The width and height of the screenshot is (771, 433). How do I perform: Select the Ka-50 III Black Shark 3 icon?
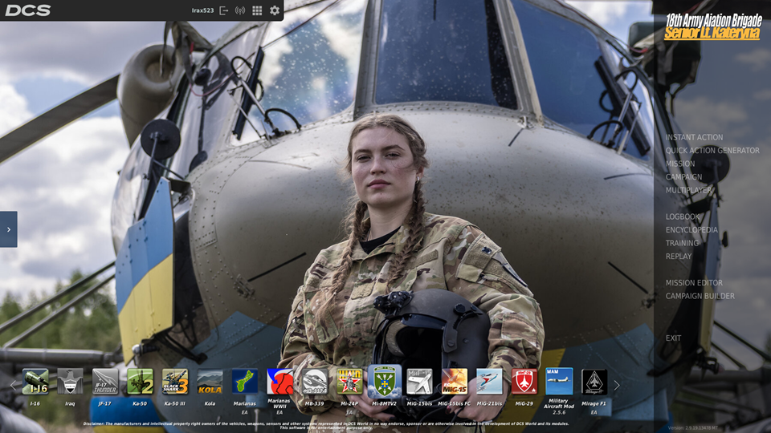(175, 382)
